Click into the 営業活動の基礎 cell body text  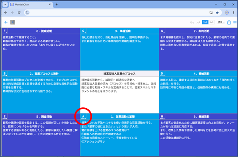tap(119, 138)
